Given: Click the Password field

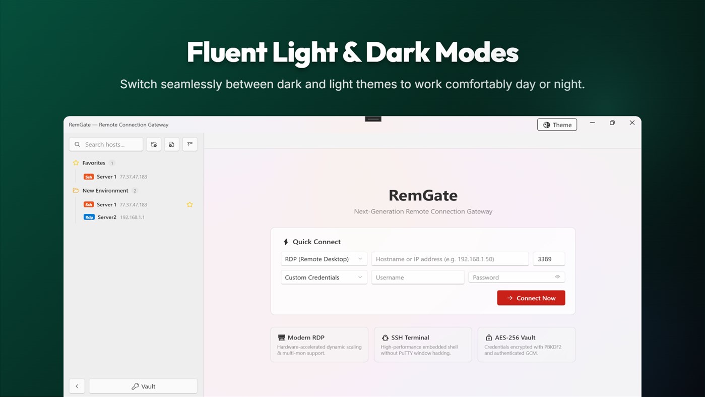Looking at the screenshot, I should (517, 277).
